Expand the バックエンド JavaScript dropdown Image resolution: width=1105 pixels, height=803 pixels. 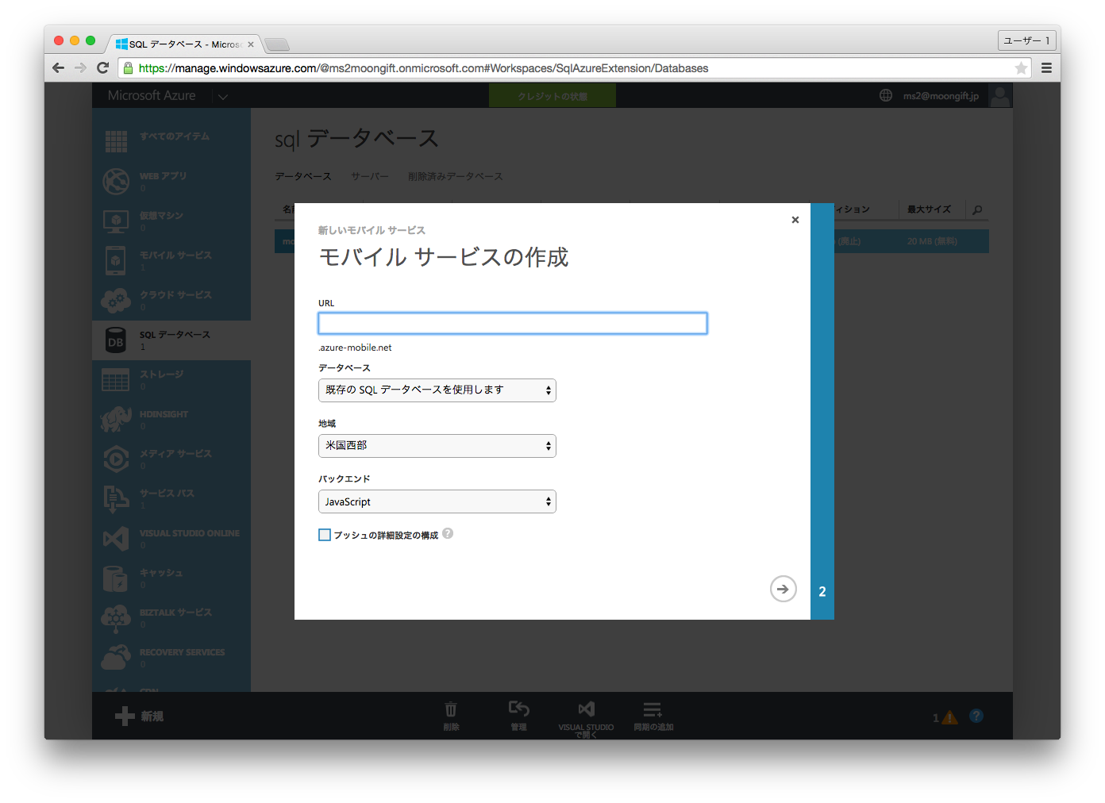coord(437,501)
